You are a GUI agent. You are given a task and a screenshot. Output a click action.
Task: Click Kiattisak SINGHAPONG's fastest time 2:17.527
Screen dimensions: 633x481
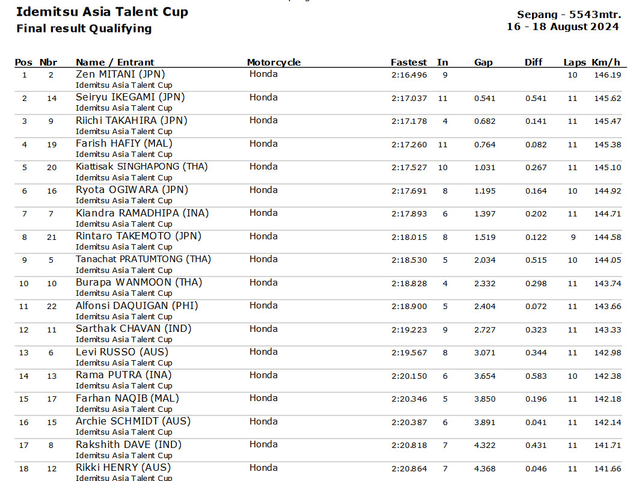409,167
